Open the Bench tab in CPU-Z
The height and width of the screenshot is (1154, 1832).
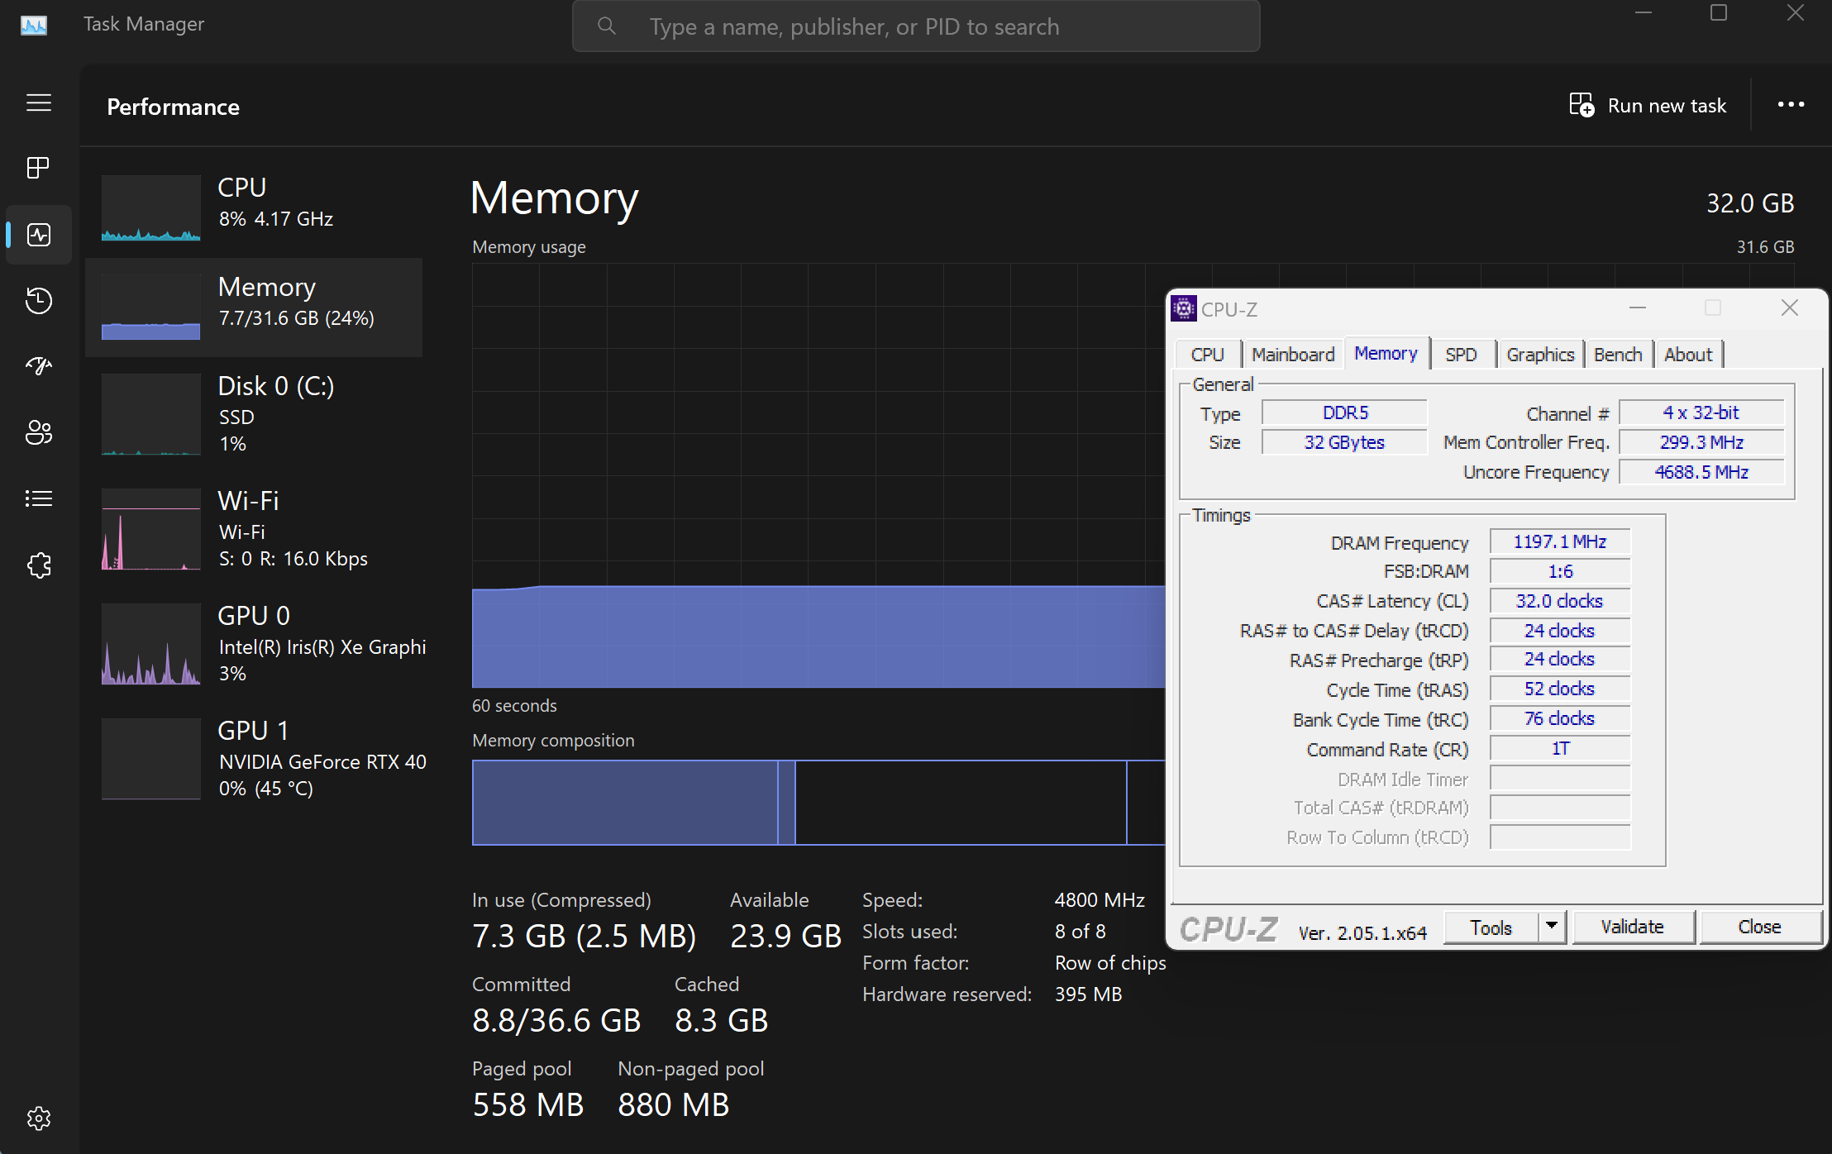click(x=1618, y=355)
